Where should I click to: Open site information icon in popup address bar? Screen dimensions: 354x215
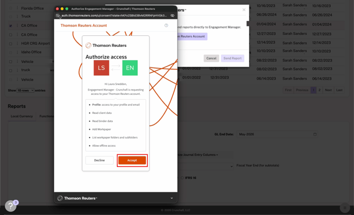pos(58,15)
